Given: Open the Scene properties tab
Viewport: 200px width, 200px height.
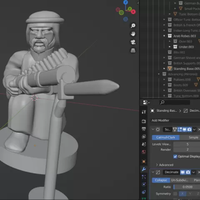Looking at the screenshot, I should (144, 144).
